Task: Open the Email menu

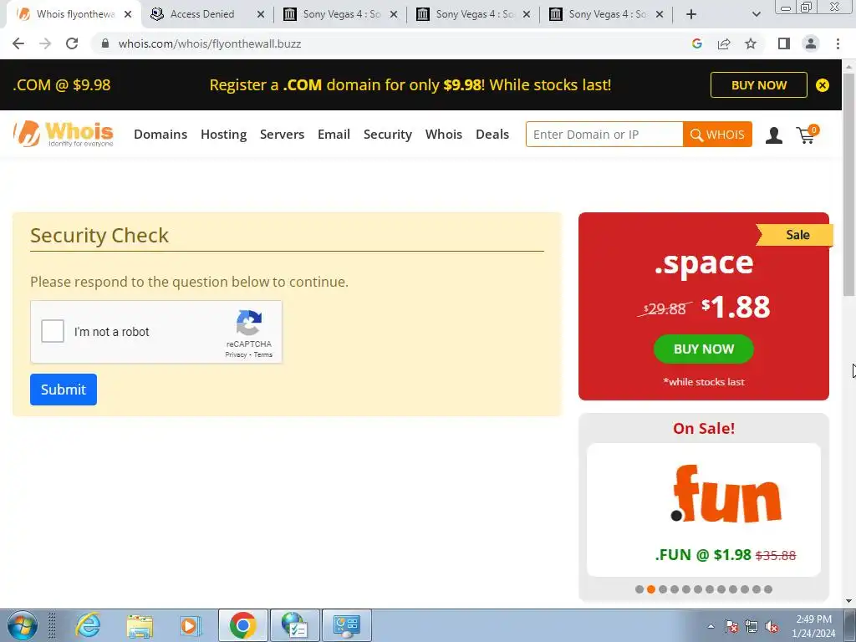Action: (x=334, y=135)
